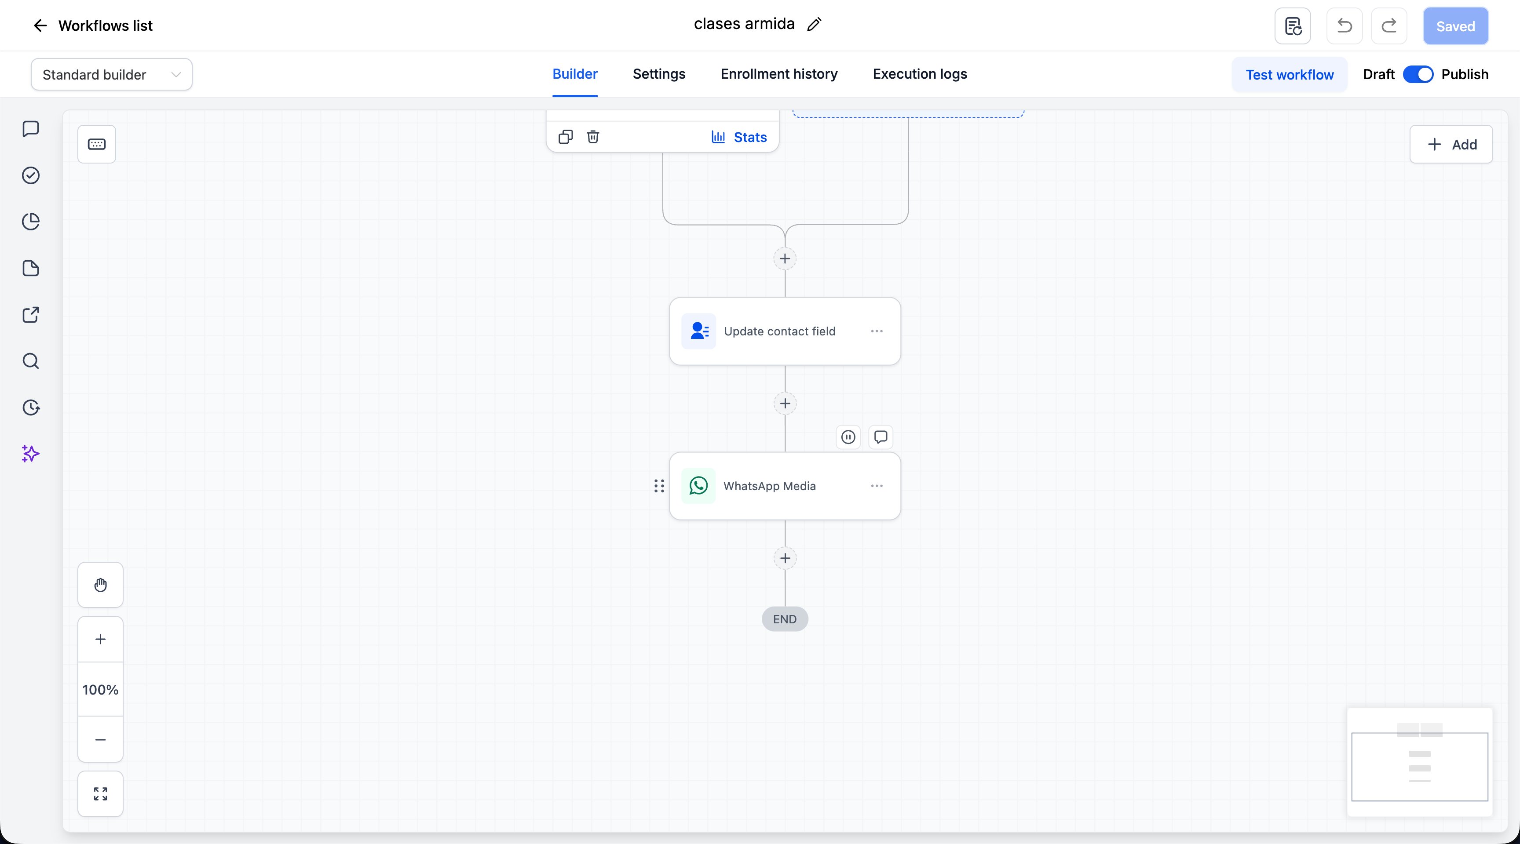Click the duplicate action copy icon
Image resolution: width=1520 pixels, height=844 pixels.
(565, 137)
